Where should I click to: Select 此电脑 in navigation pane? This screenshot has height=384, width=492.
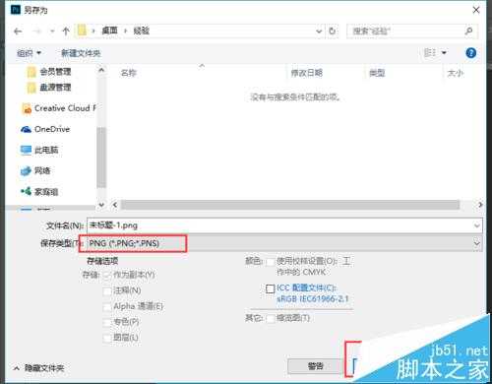[39, 150]
